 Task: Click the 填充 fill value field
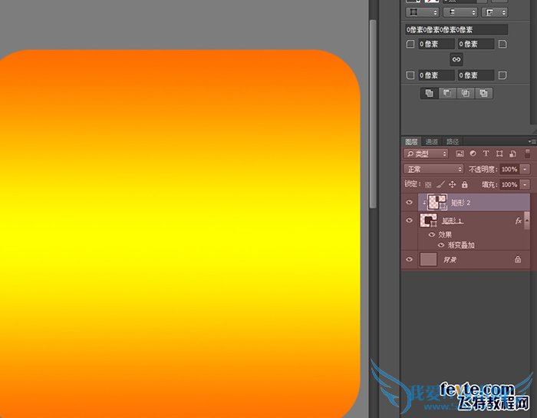509,184
